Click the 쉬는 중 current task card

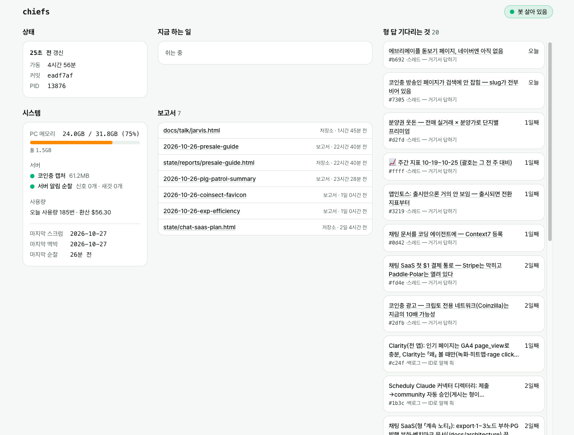point(265,53)
